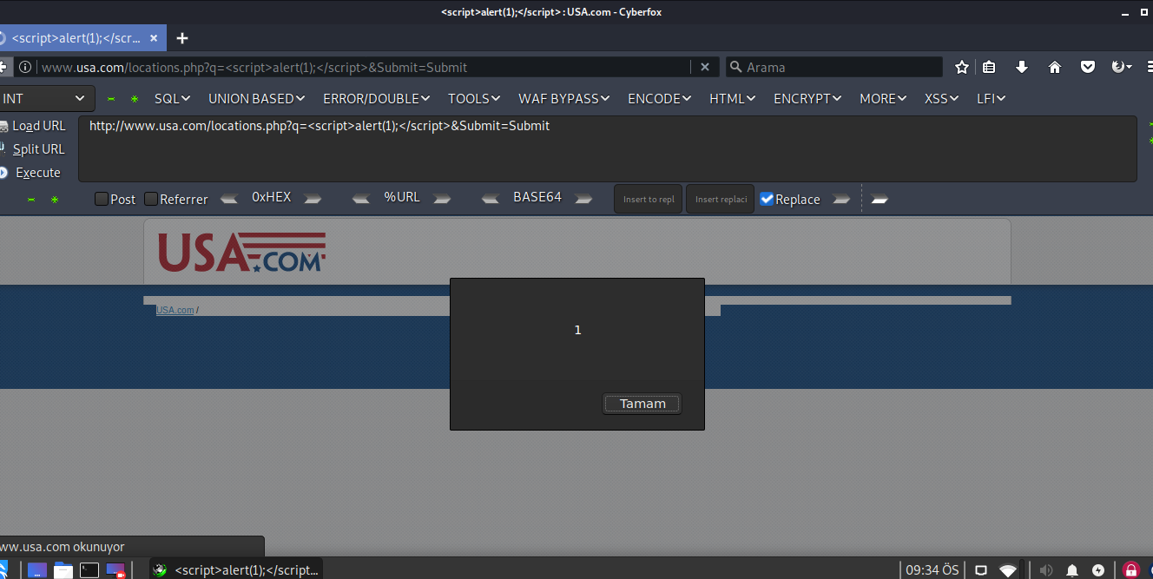Click the Insert to repl field

coord(649,199)
